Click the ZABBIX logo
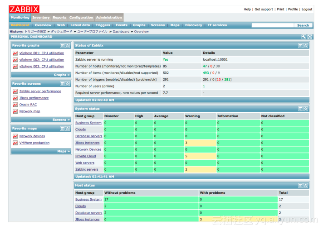 [24, 10]
